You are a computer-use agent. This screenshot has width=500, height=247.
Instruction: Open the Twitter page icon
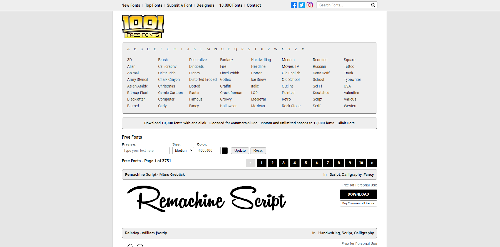302,5
